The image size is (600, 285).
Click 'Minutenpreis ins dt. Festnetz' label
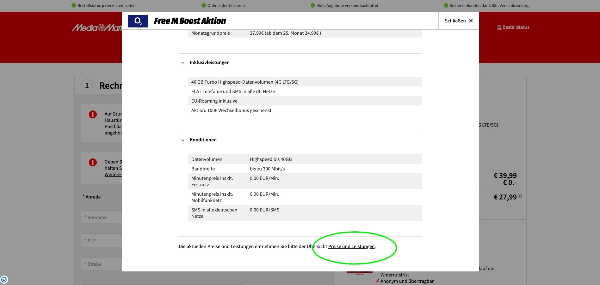[x=212, y=181]
